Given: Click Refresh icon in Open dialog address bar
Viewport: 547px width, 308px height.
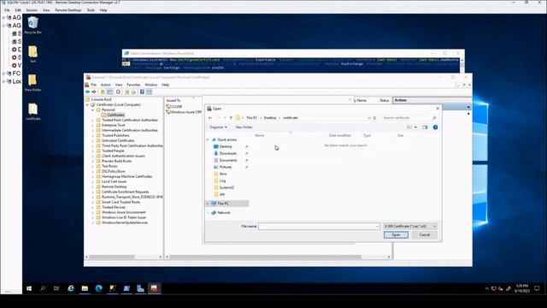Looking at the screenshot, I should (x=375, y=118).
